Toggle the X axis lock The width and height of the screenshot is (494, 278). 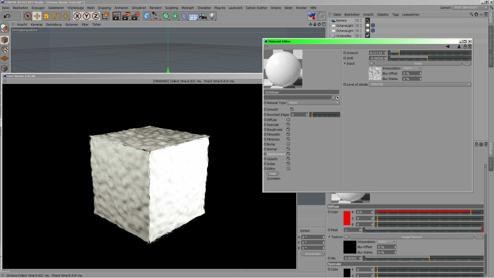coord(77,16)
